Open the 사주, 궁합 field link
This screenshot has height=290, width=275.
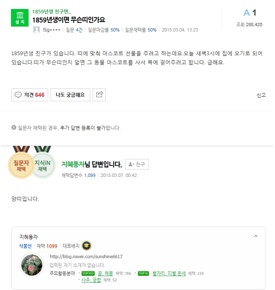91,280
